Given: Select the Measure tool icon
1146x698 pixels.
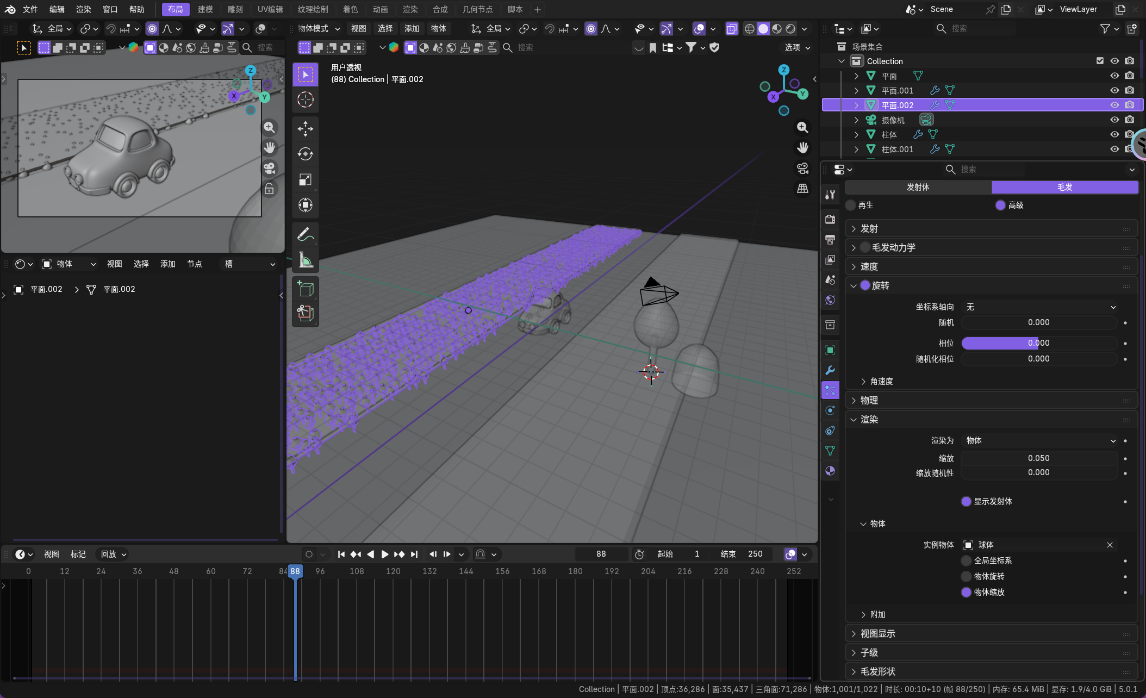Looking at the screenshot, I should (305, 260).
